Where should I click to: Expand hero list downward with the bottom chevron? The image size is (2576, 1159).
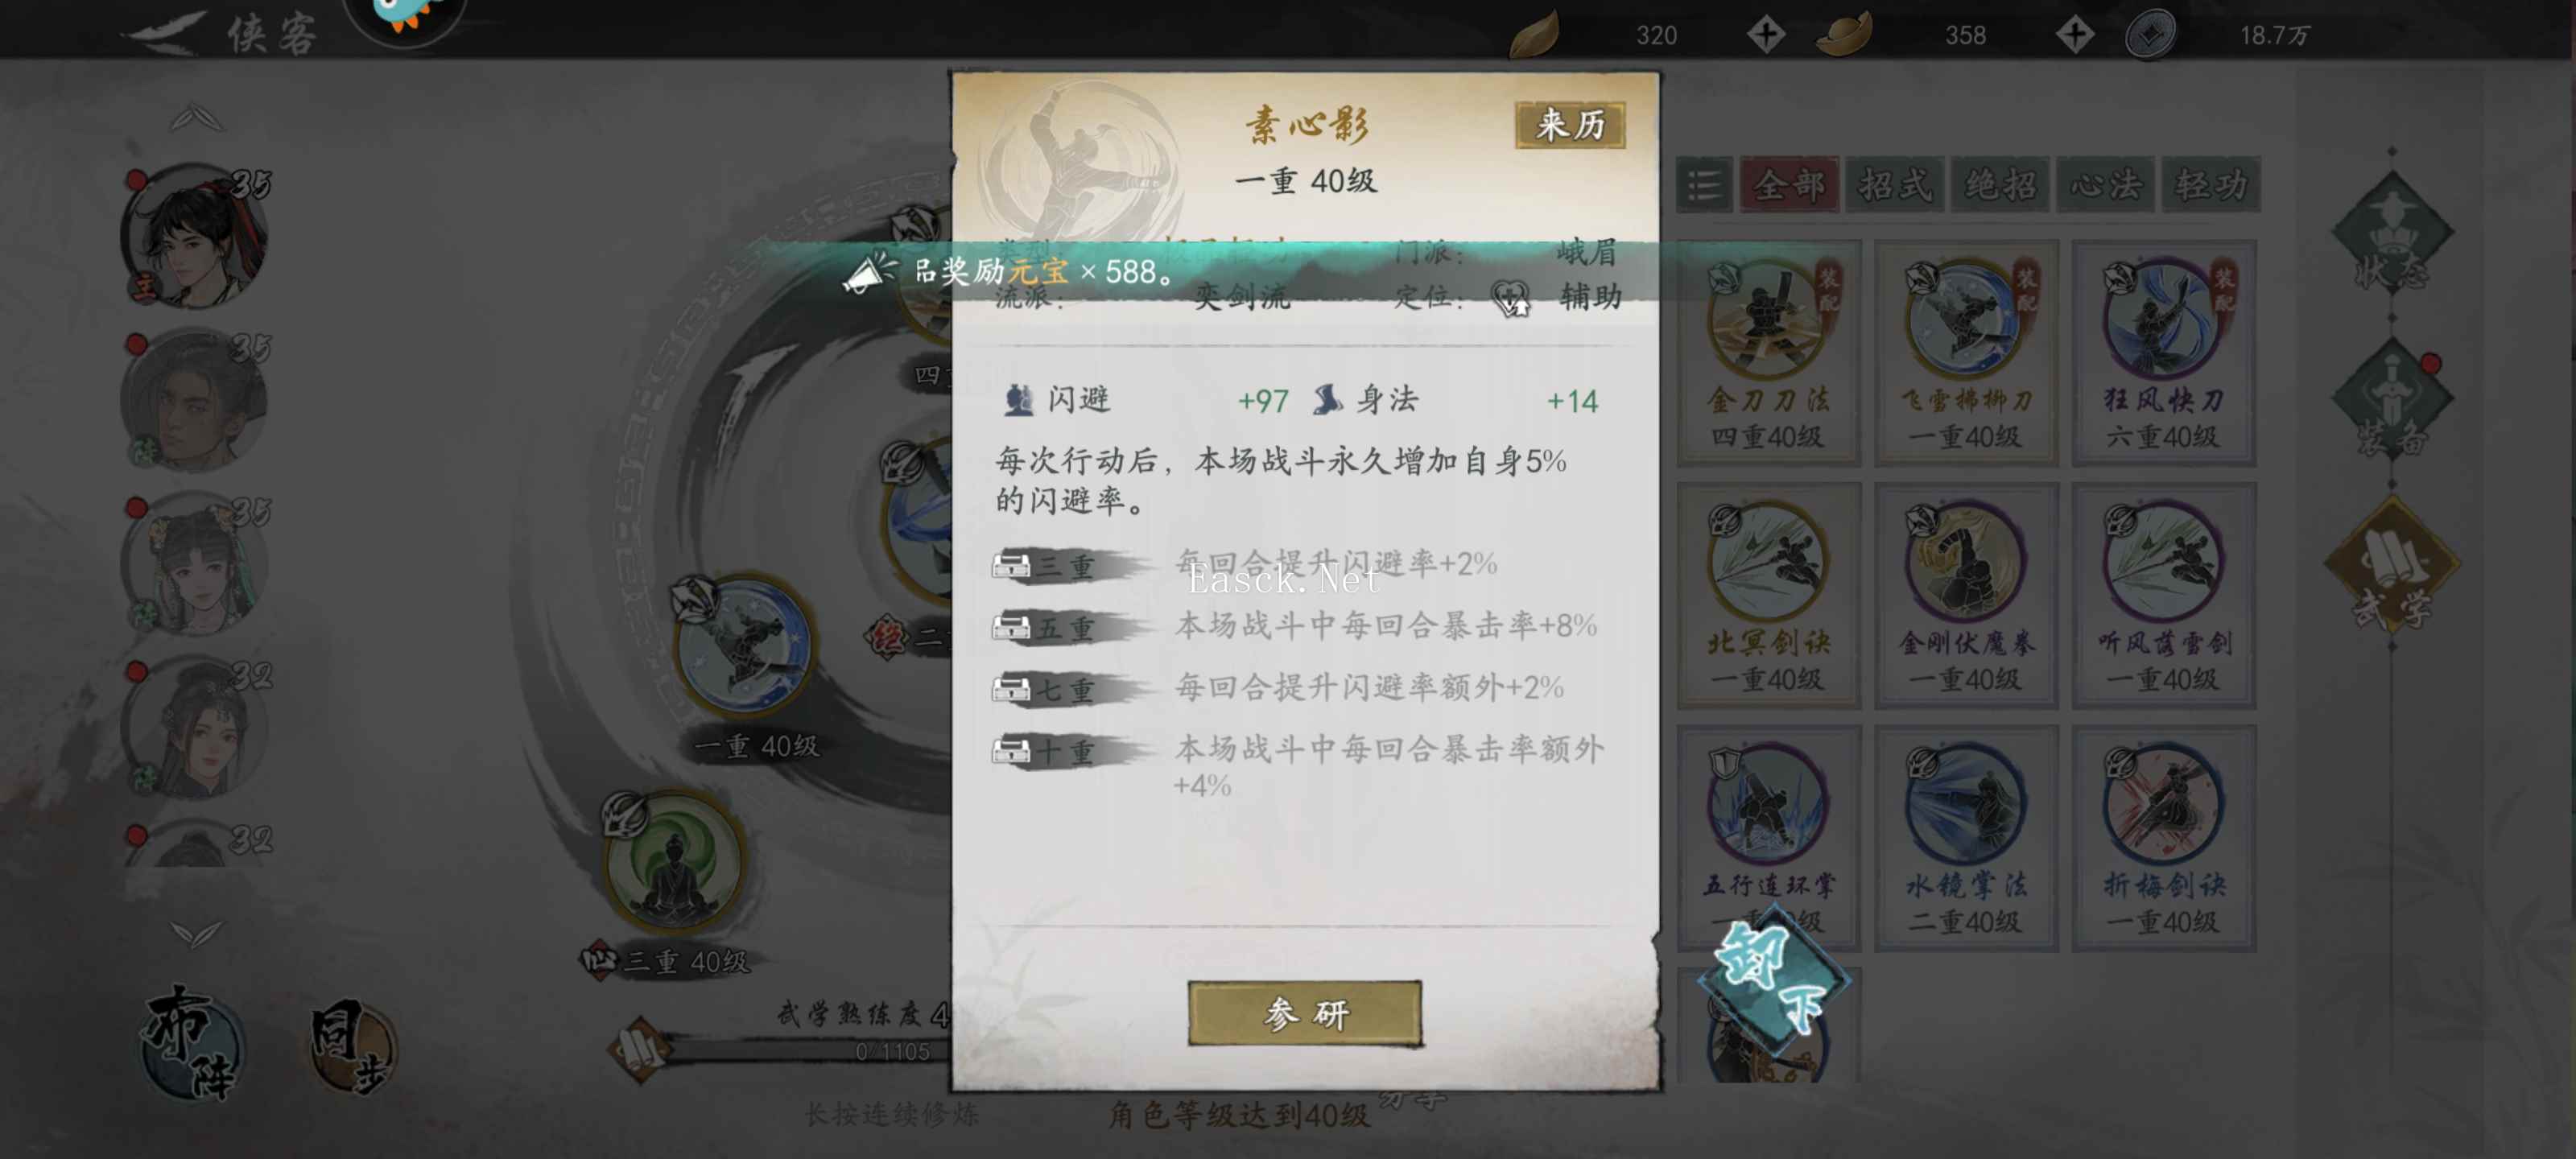[x=196, y=934]
